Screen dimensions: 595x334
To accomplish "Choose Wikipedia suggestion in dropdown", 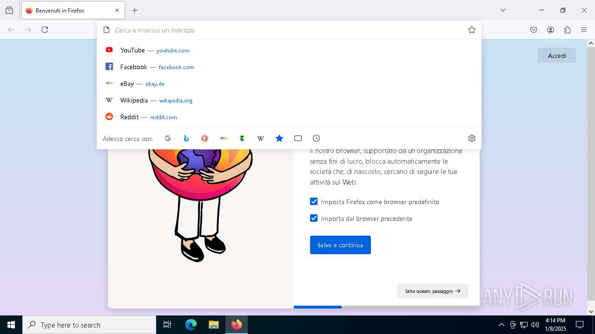I will point(289,100).
